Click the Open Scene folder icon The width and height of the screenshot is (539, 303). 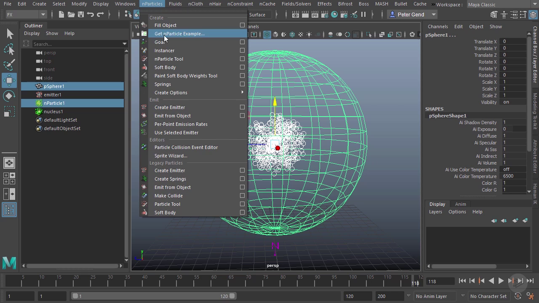tap(71, 14)
